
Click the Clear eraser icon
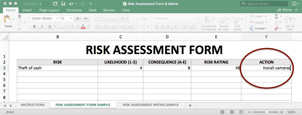tap(276, 28)
